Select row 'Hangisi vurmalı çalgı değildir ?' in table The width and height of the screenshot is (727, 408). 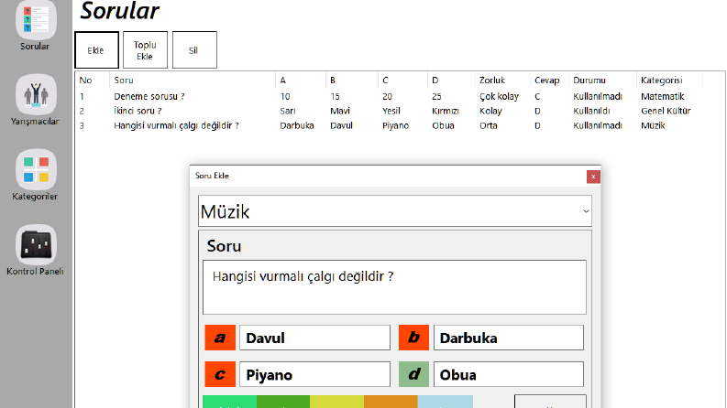click(176, 125)
